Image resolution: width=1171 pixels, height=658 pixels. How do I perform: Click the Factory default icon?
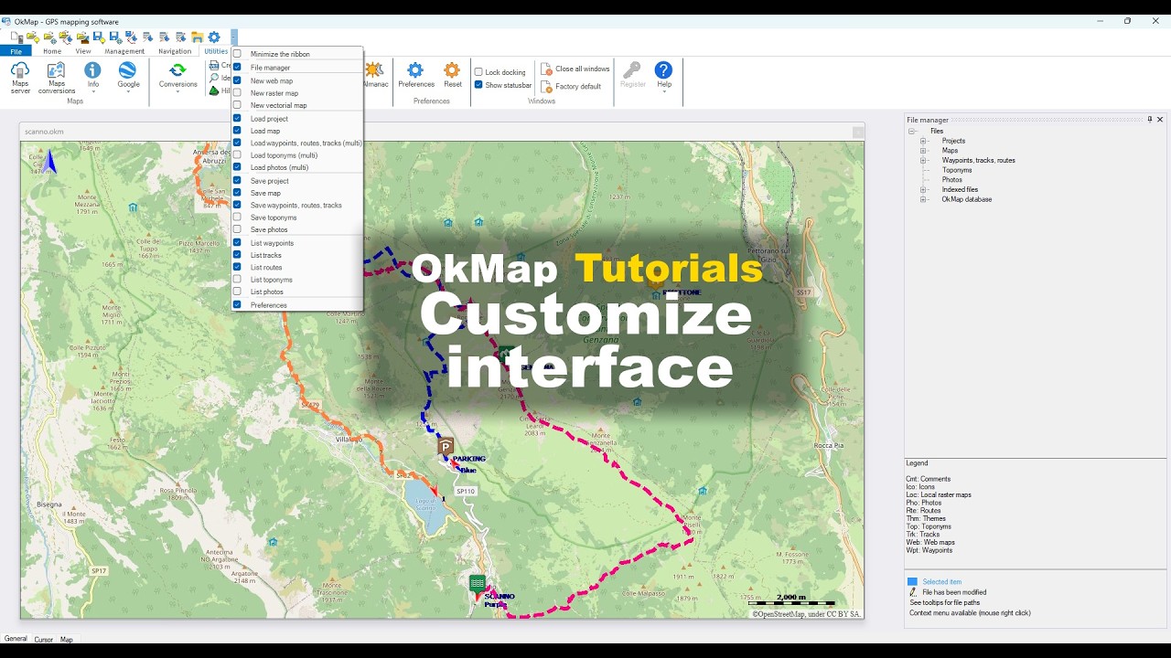tap(546, 87)
